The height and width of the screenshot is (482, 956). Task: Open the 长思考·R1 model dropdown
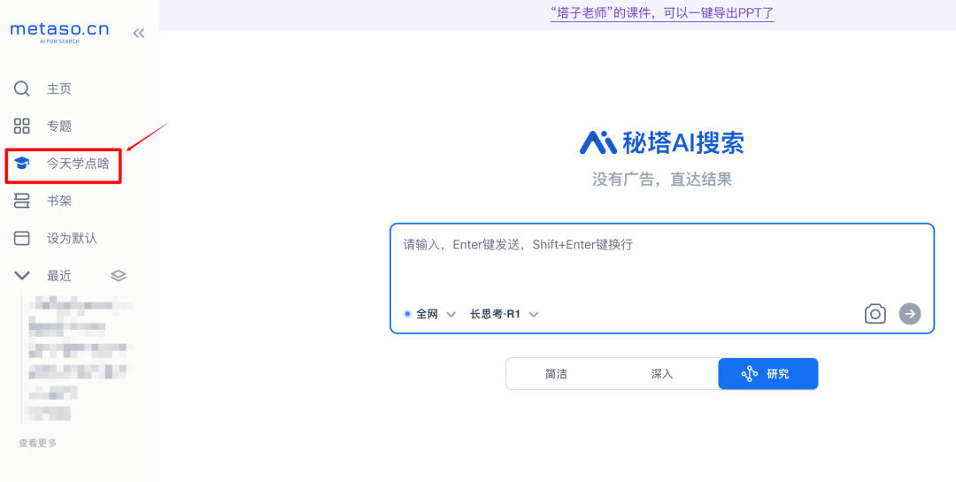pos(504,315)
